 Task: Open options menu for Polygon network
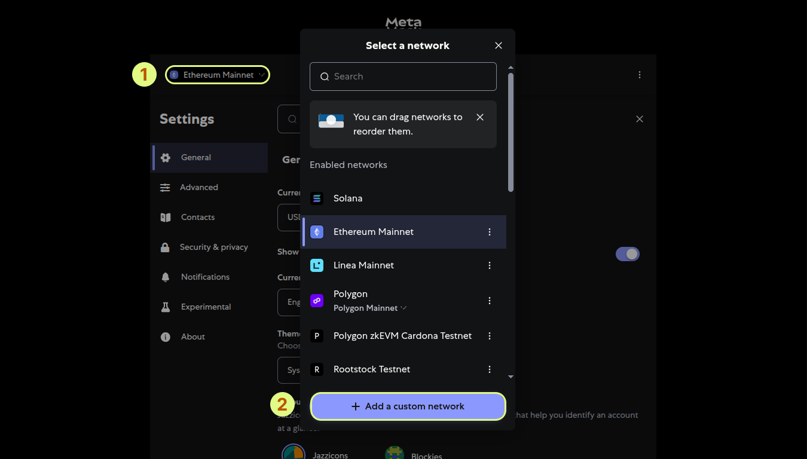pyautogui.click(x=490, y=301)
